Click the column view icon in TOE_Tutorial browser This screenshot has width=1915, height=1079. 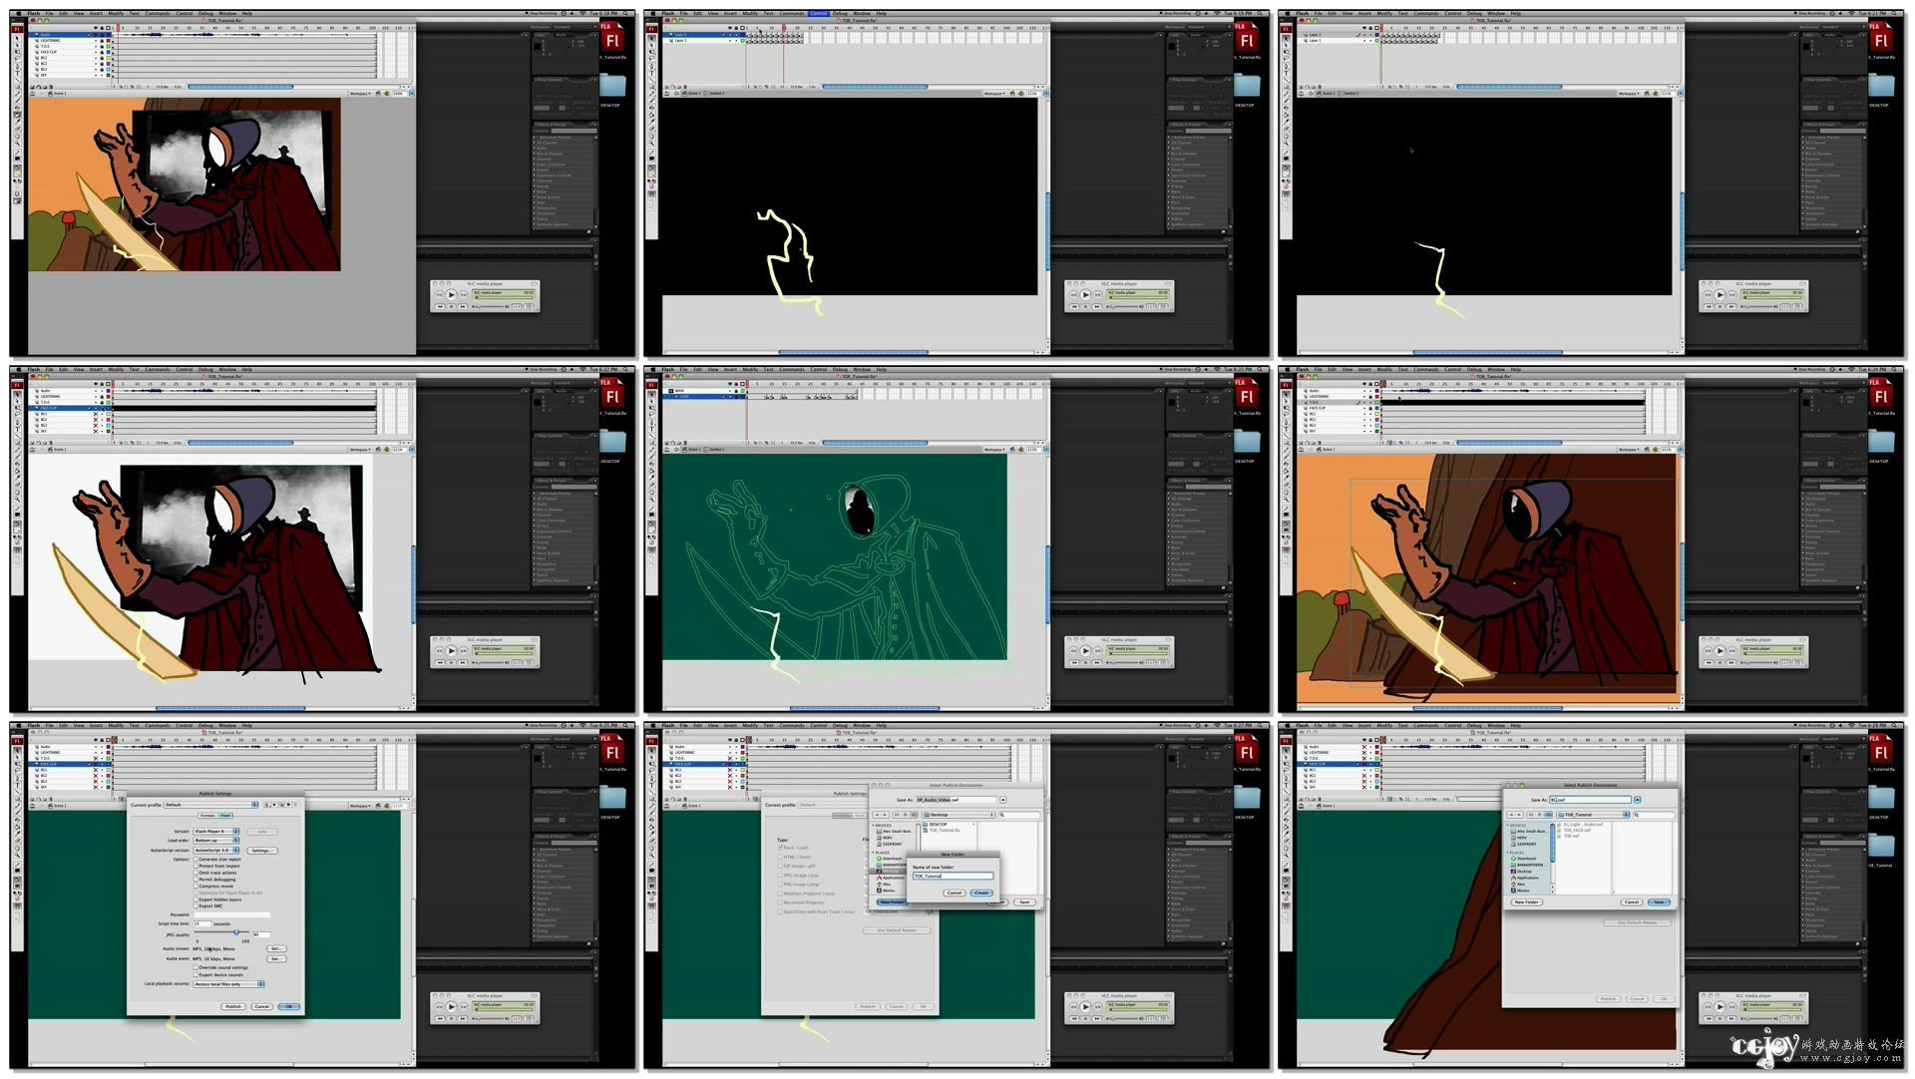(x=1548, y=815)
